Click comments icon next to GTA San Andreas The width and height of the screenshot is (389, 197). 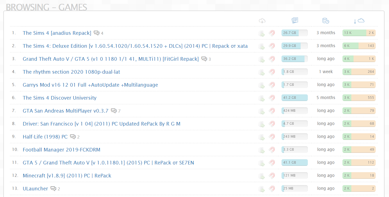coord(114,111)
